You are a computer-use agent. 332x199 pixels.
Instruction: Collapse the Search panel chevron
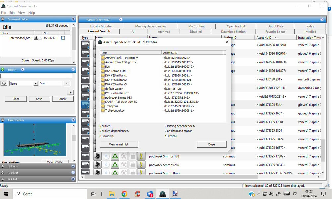click(x=73, y=70)
